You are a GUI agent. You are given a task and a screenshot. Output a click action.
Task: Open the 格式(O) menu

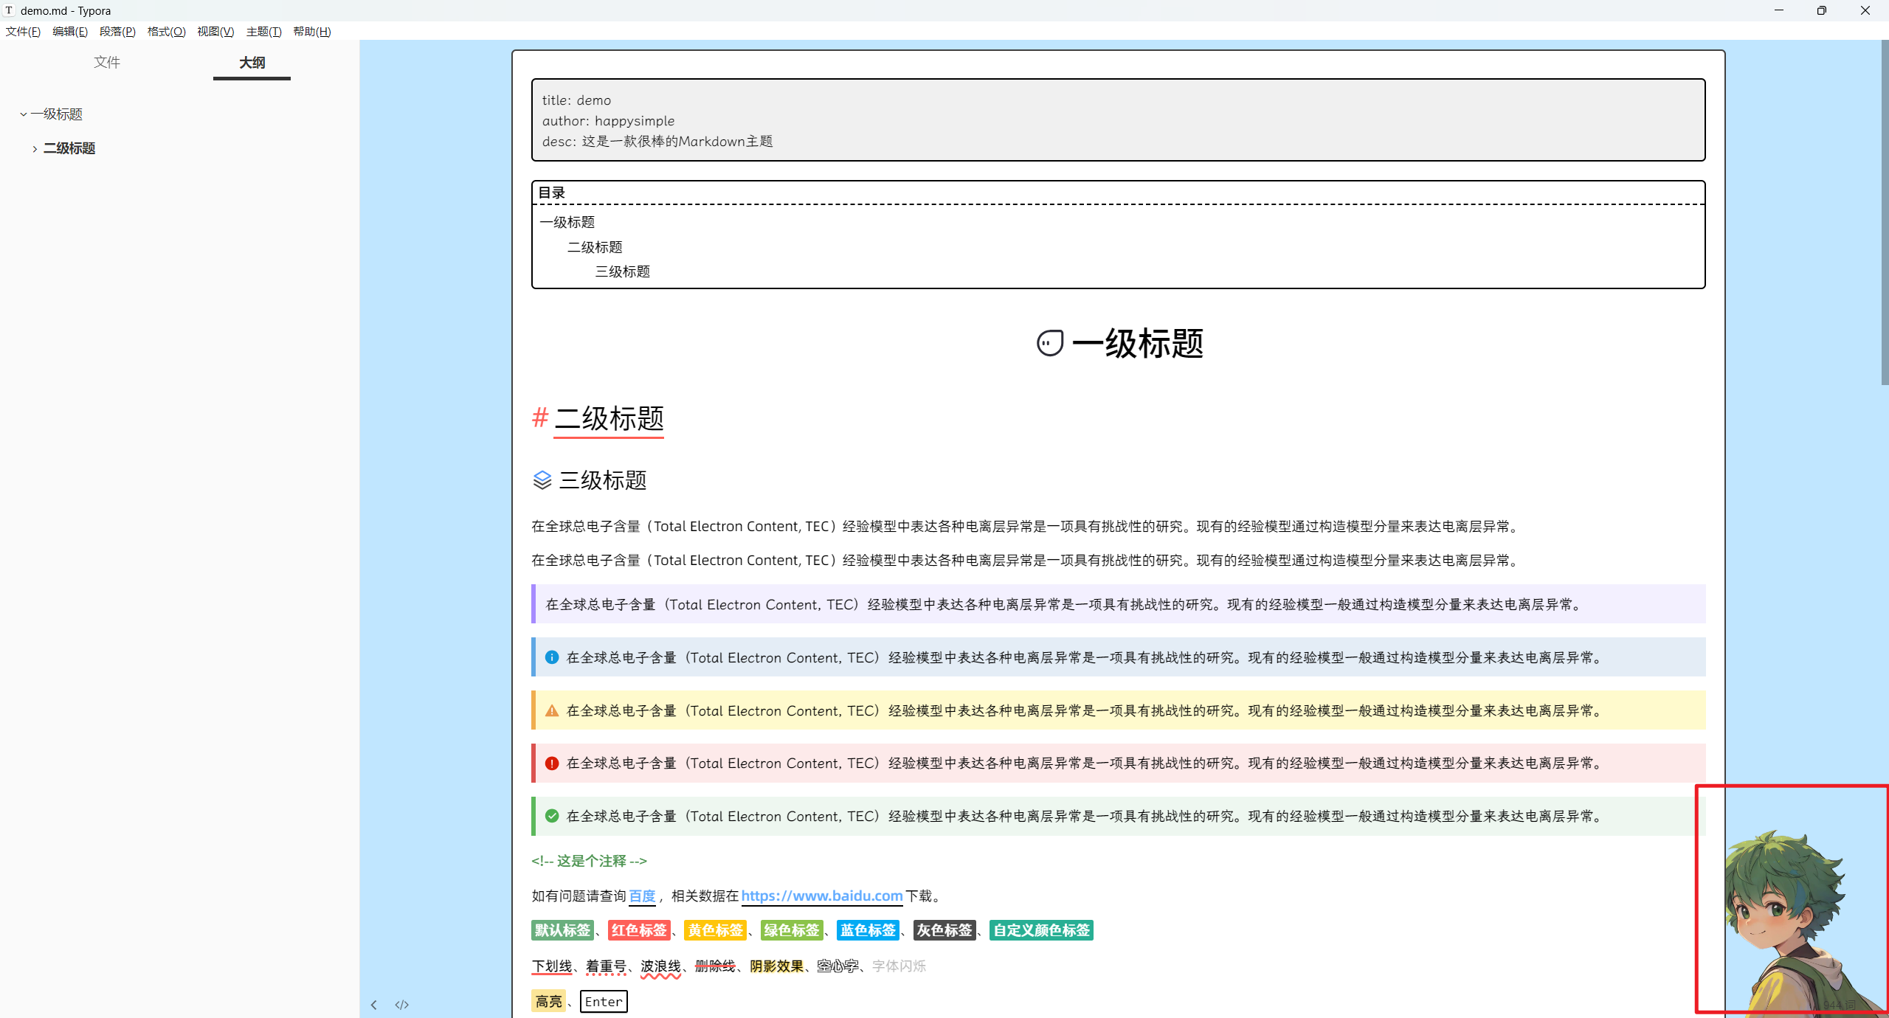click(166, 32)
